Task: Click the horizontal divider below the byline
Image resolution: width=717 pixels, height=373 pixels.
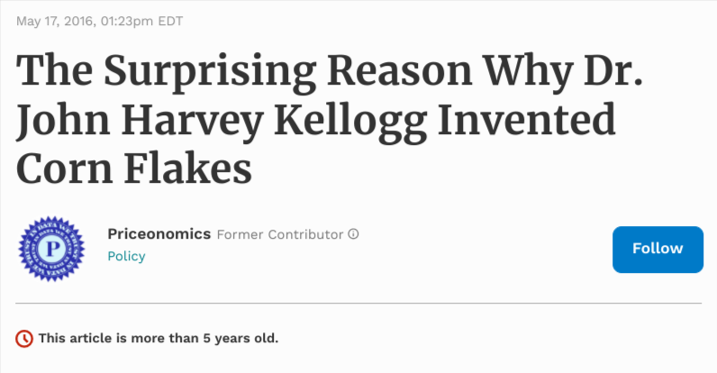Action: pos(358,304)
